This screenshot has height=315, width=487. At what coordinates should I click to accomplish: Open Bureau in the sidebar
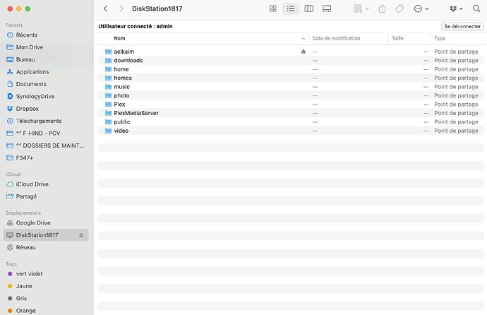coord(46,59)
